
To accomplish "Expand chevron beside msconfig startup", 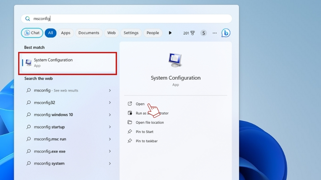I will [x=110, y=127].
